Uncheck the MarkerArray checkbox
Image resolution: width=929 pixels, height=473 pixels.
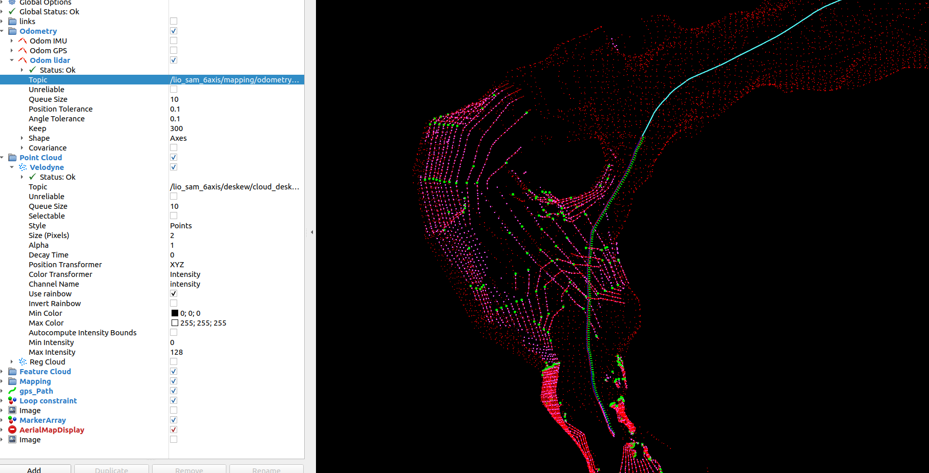(174, 420)
